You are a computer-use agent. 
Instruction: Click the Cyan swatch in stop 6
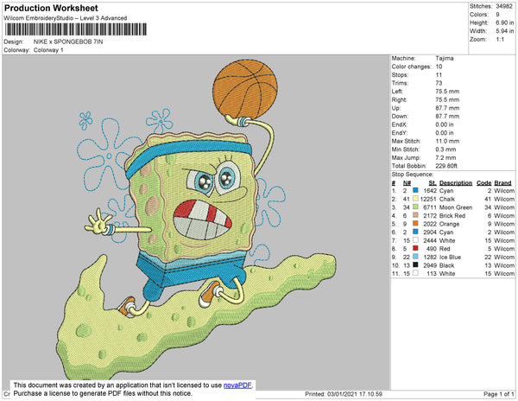pos(415,232)
